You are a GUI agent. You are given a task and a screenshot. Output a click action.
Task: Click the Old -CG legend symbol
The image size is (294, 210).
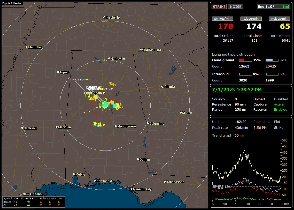(x=16, y=205)
